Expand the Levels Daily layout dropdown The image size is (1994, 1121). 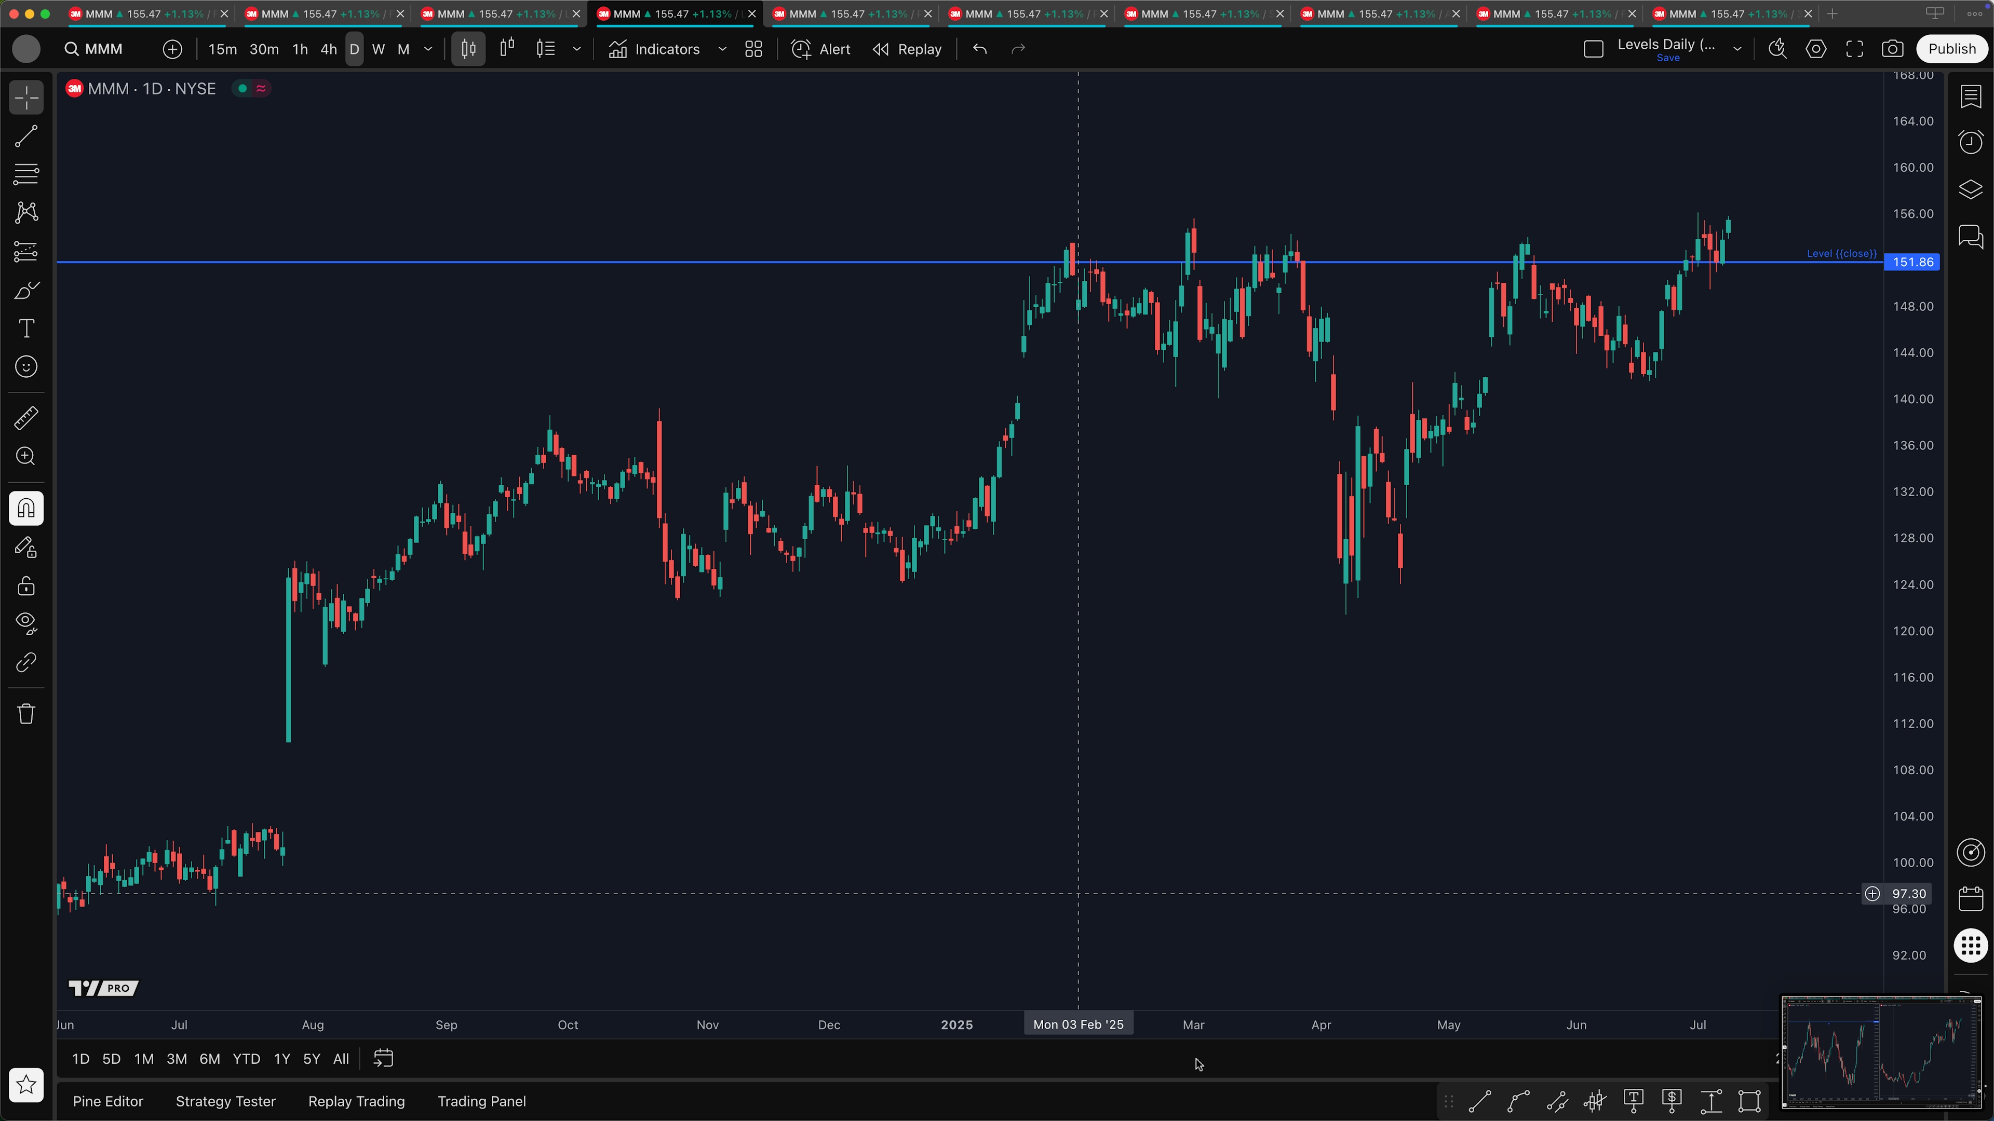pos(1737,49)
